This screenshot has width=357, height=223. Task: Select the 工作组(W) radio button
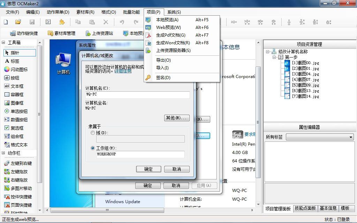pos(93,148)
